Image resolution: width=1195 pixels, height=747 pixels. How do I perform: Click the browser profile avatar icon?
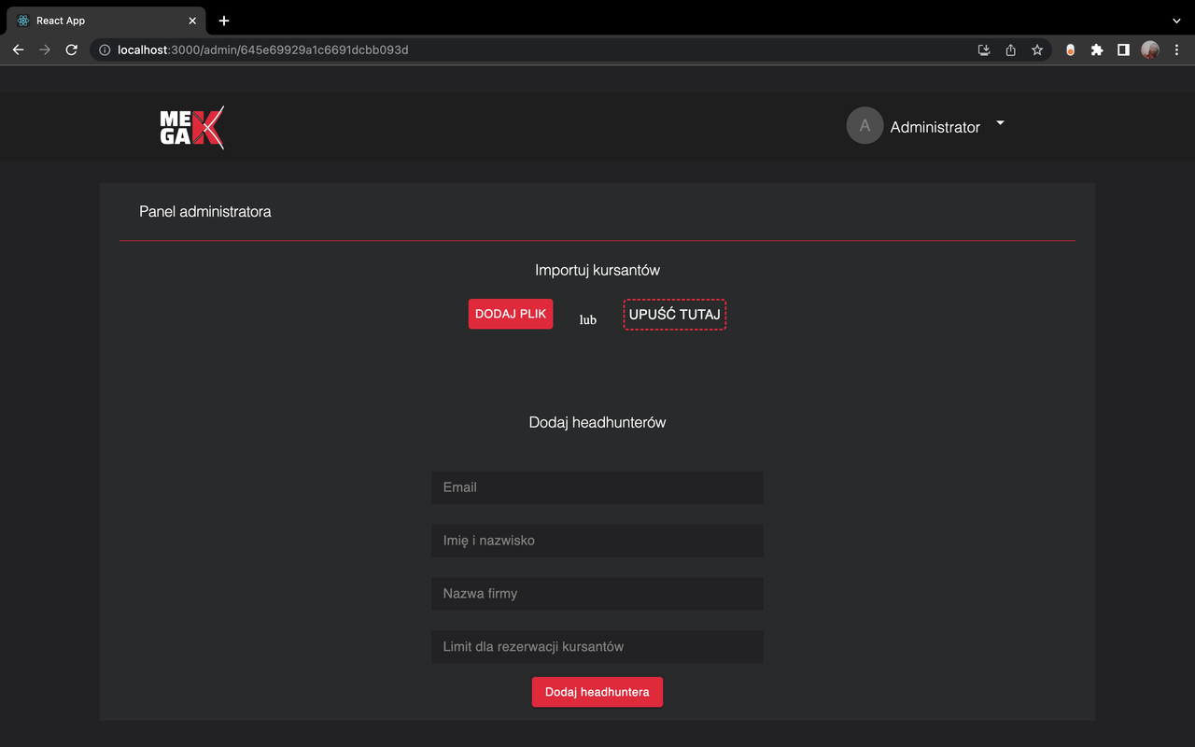tap(1149, 49)
